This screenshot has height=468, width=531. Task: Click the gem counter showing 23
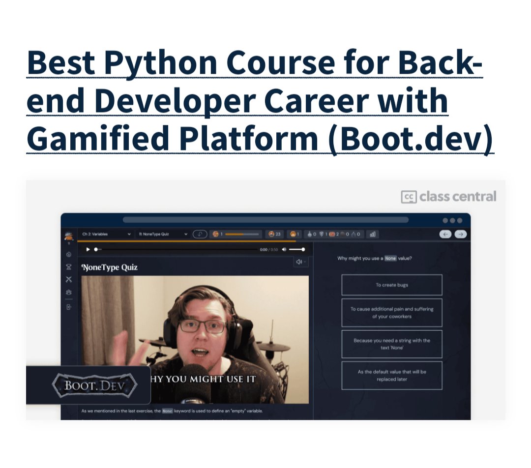274,234
